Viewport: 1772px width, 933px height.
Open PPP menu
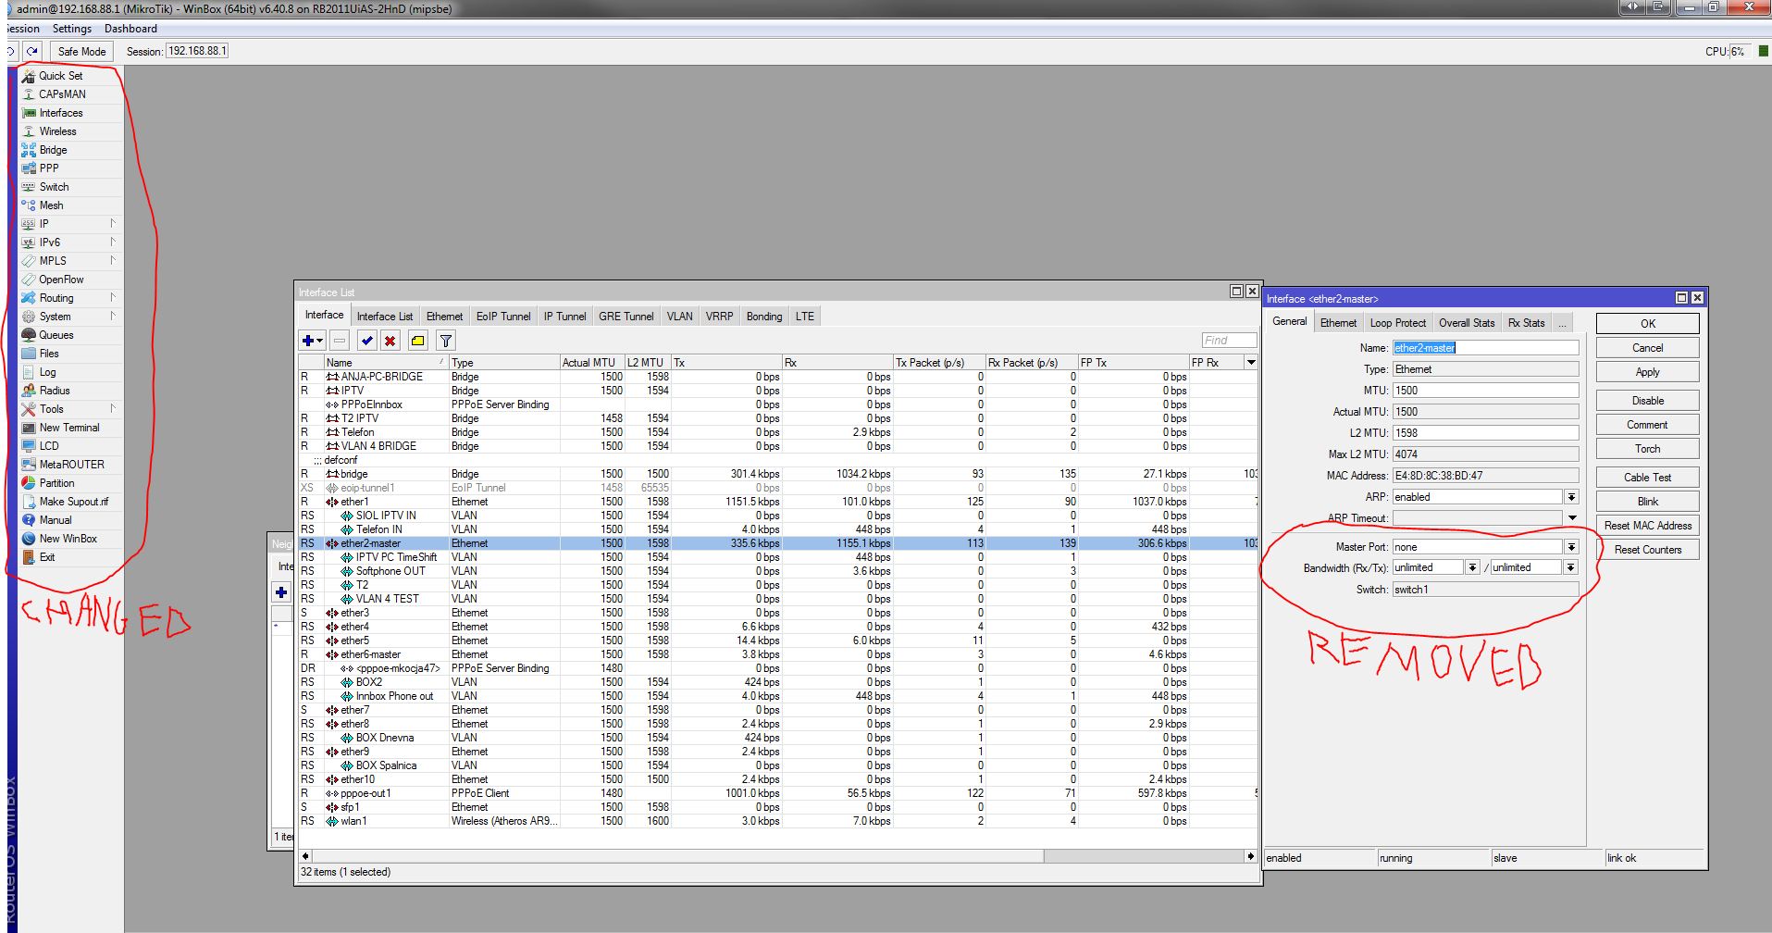[x=49, y=168]
